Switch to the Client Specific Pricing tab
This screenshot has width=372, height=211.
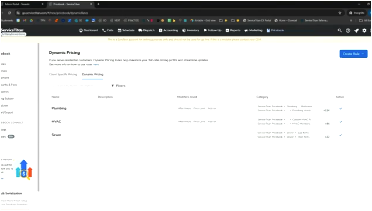pyautogui.click(x=63, y=74)
